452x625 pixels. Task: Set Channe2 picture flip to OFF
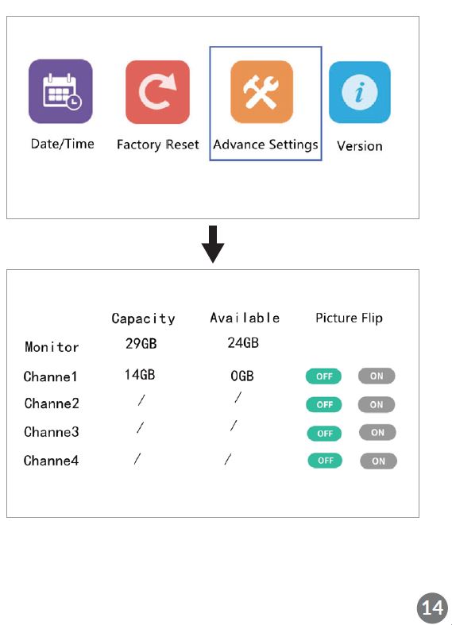324,404
